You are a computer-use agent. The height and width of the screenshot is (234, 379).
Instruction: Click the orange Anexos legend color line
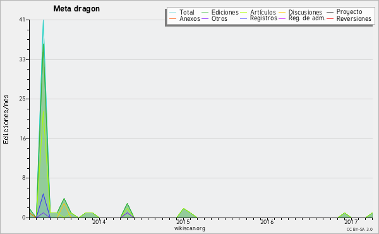(x=173, y=18)
